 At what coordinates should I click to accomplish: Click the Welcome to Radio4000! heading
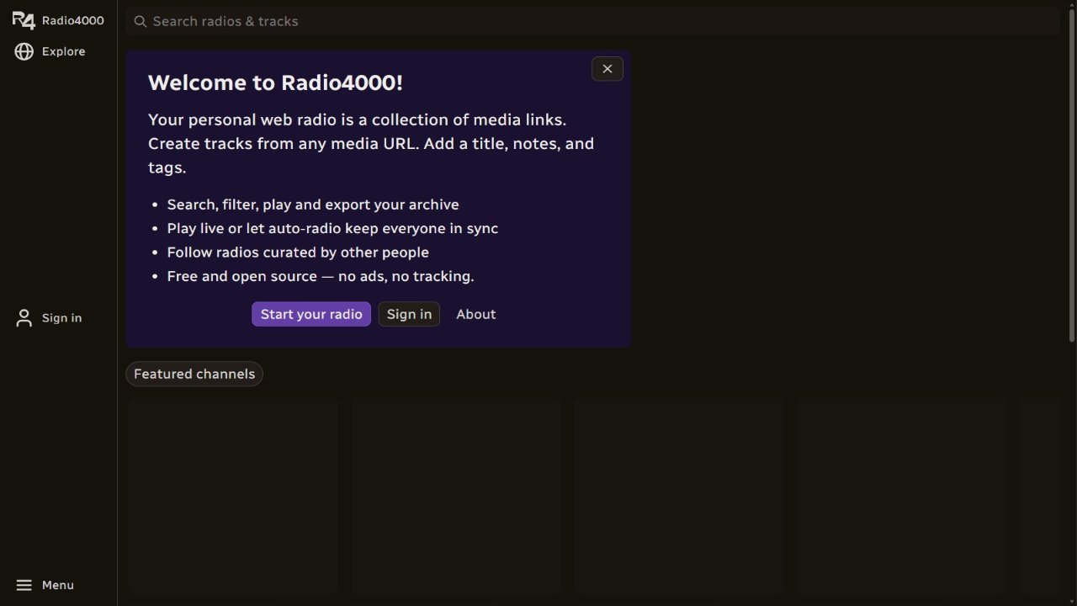click(275, 82)
